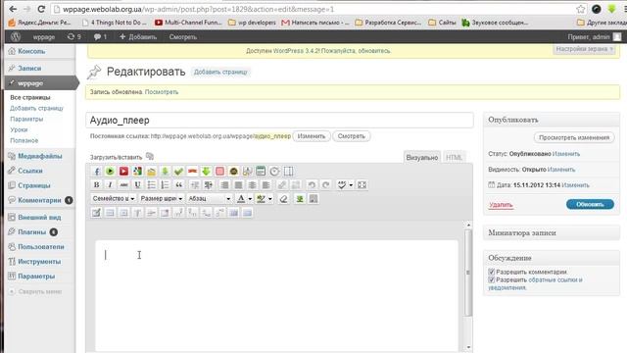Open Консоль in the sidebar menu
The width and height of the screenshot is (627, 353).
(31, 51)
